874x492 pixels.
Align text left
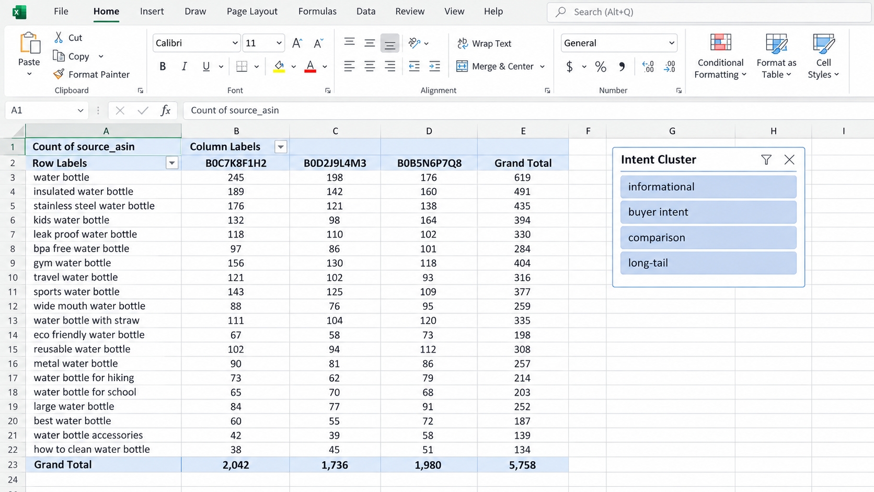(x=349, y=66)
